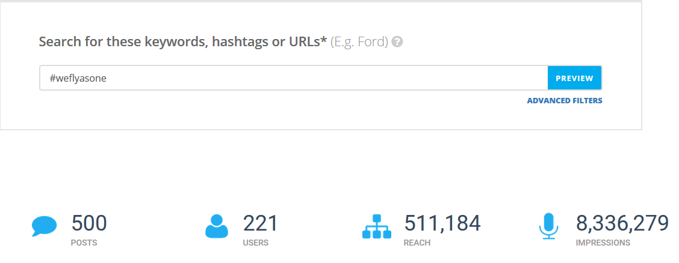Image resolution: width=679 pixels, height=263 pixels.
Task: Click the posts speech bubble icon
Action: click(44, 226)
